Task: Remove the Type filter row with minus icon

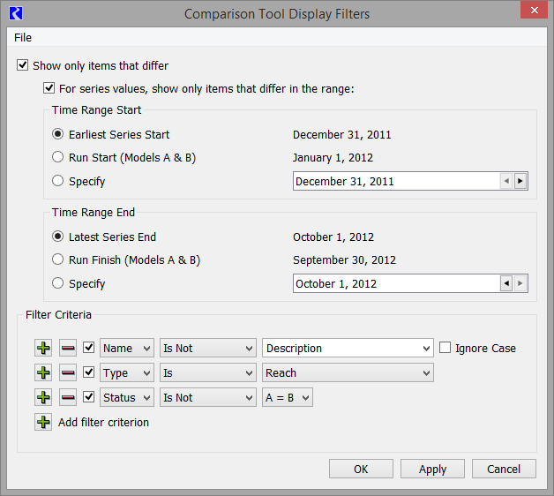Action: point(68,373)
